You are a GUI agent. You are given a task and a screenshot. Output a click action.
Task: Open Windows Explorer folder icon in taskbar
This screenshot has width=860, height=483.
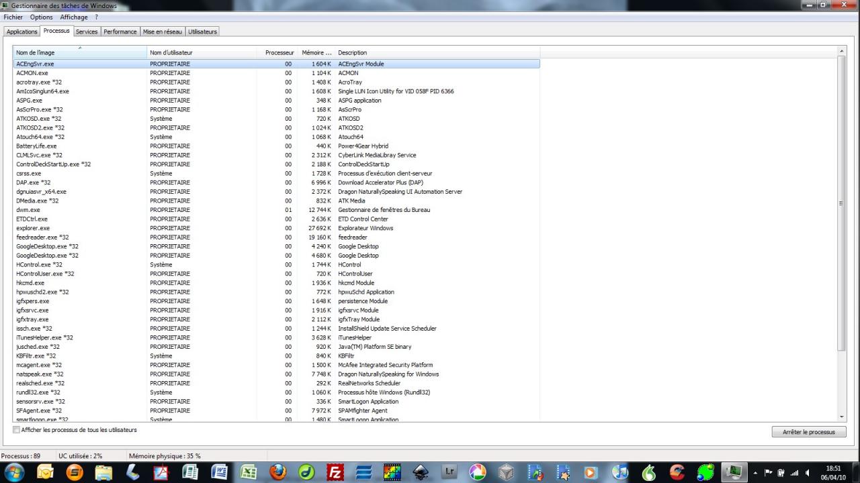[x=103, y=472]
